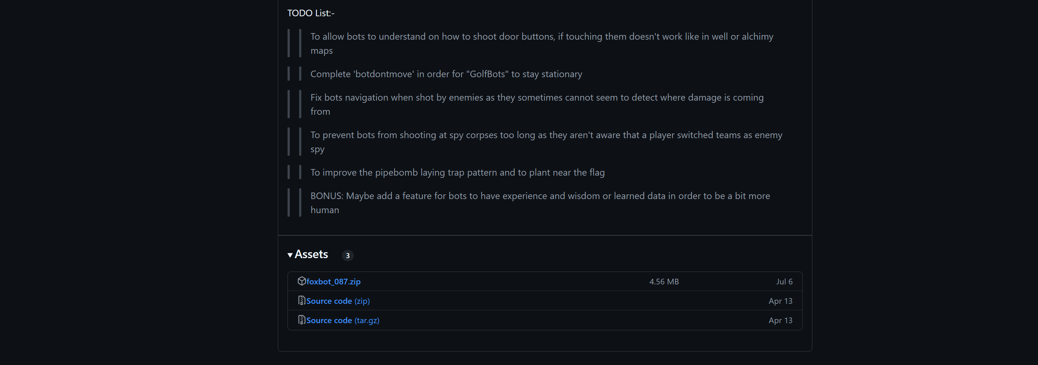Download Source code (tar.gz) archive
1038x365 pixels.
click(x=343, y=320)
